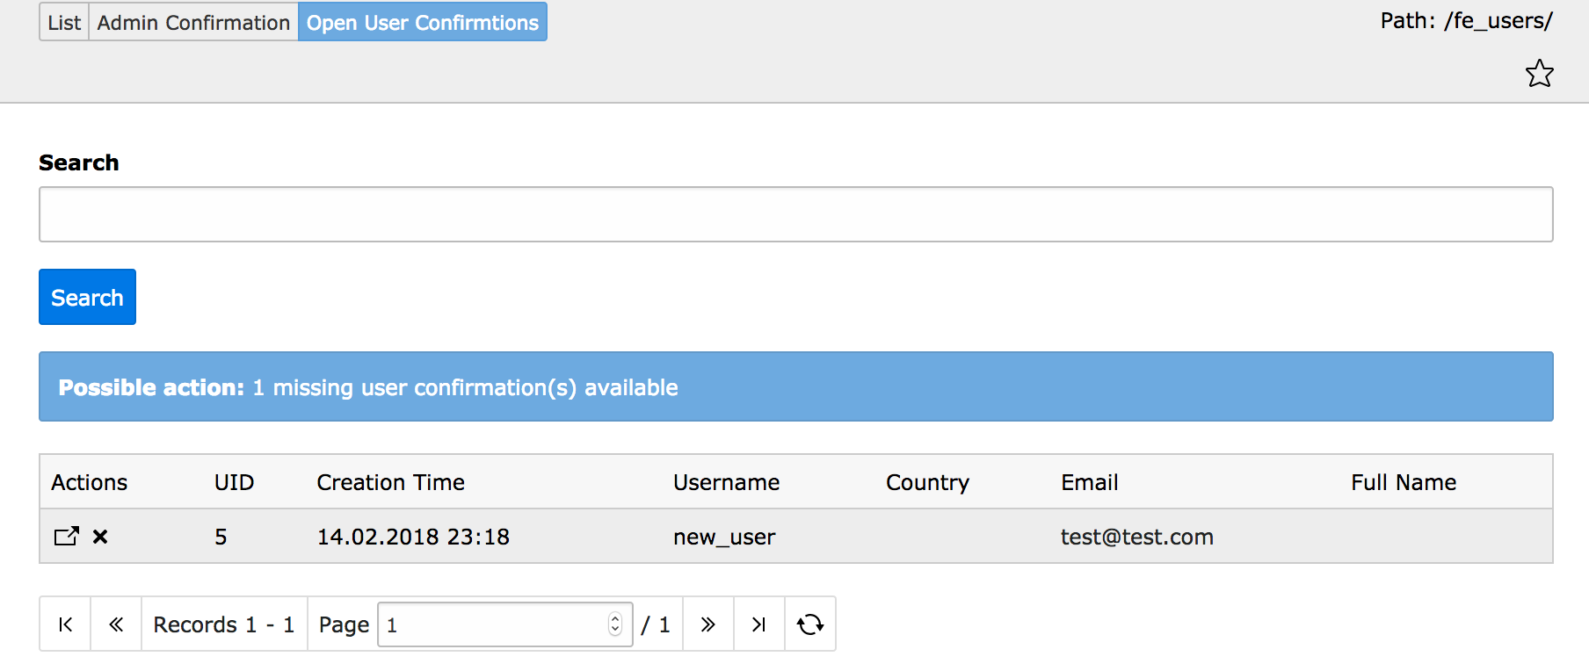Delete the new_user entry with the X icon
Screen dimensions: 1589x671
point(100,537)
